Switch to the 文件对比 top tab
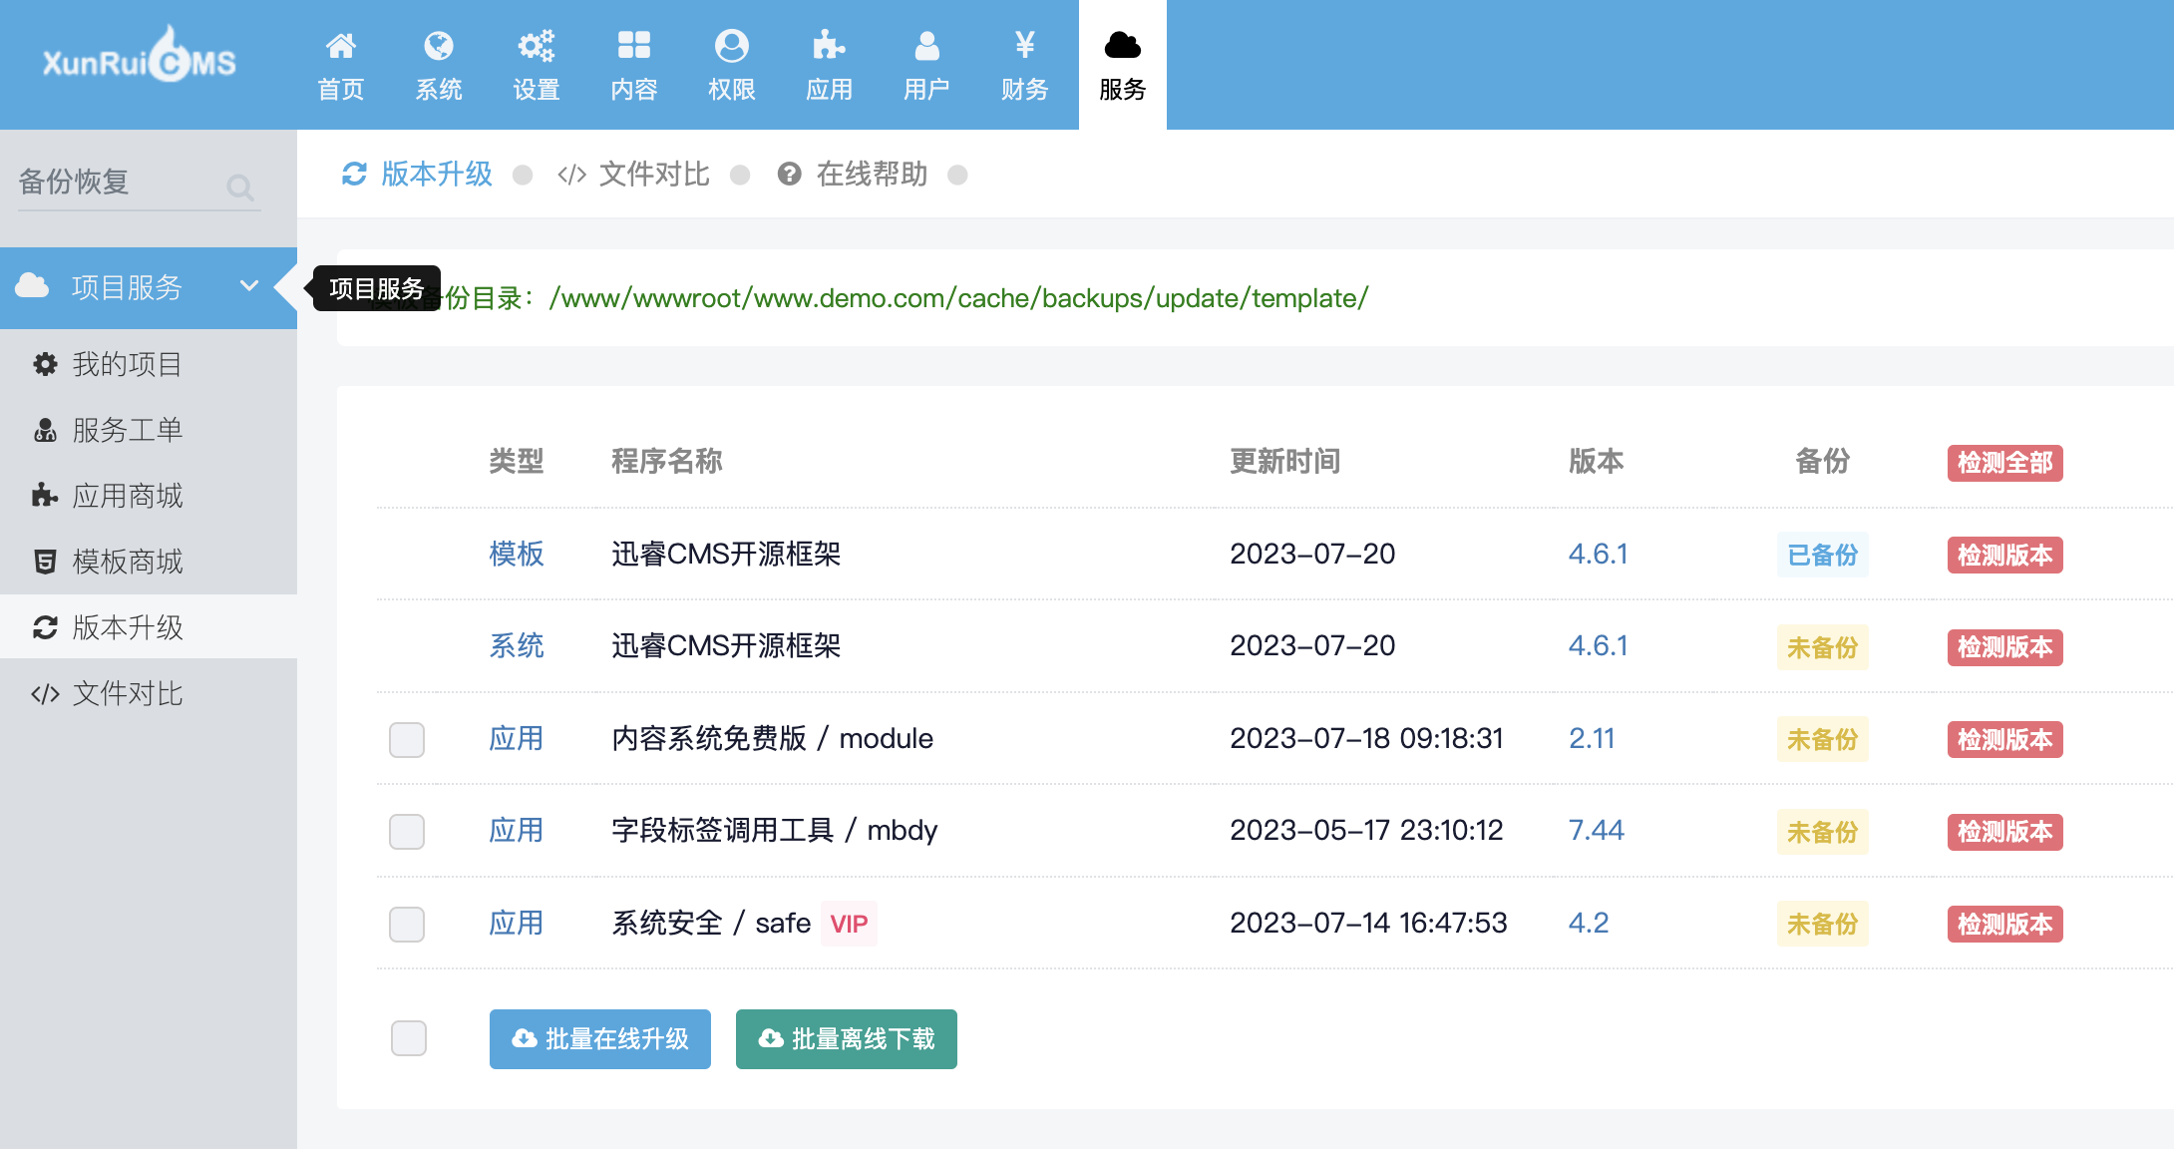The image size is (2174, 1149). coord(633,175)
